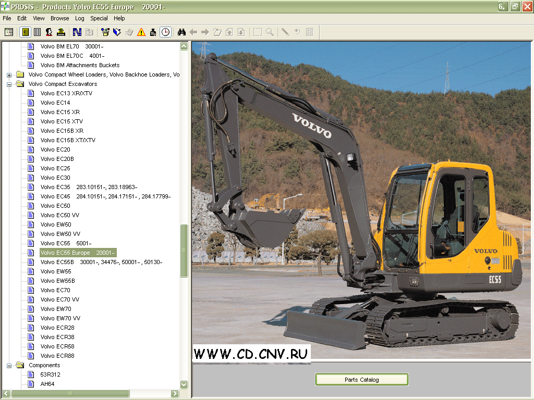Select Volvo EC35 283.10151- entry
This screenshot has height=400, width=534.
[x=89, y=187]
